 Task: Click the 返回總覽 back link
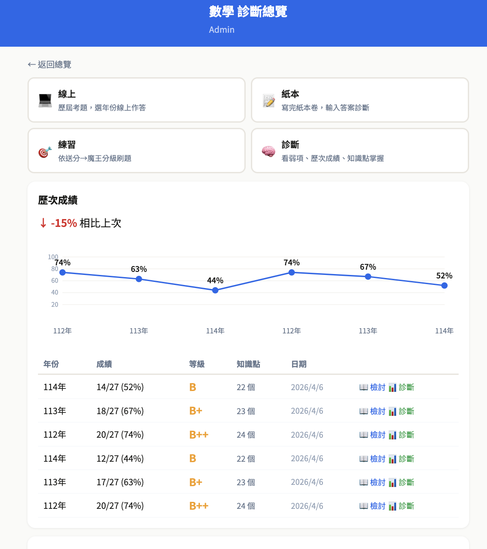tap(49, 64)
